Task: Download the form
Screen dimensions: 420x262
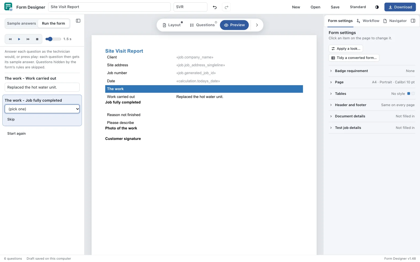Action: (400, 7)
